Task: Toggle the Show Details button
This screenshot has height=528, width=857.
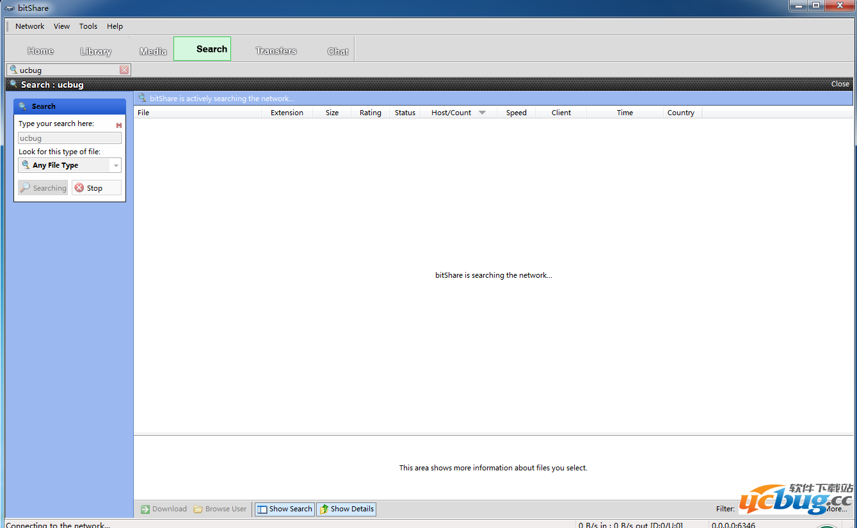Action: [346, 509]
